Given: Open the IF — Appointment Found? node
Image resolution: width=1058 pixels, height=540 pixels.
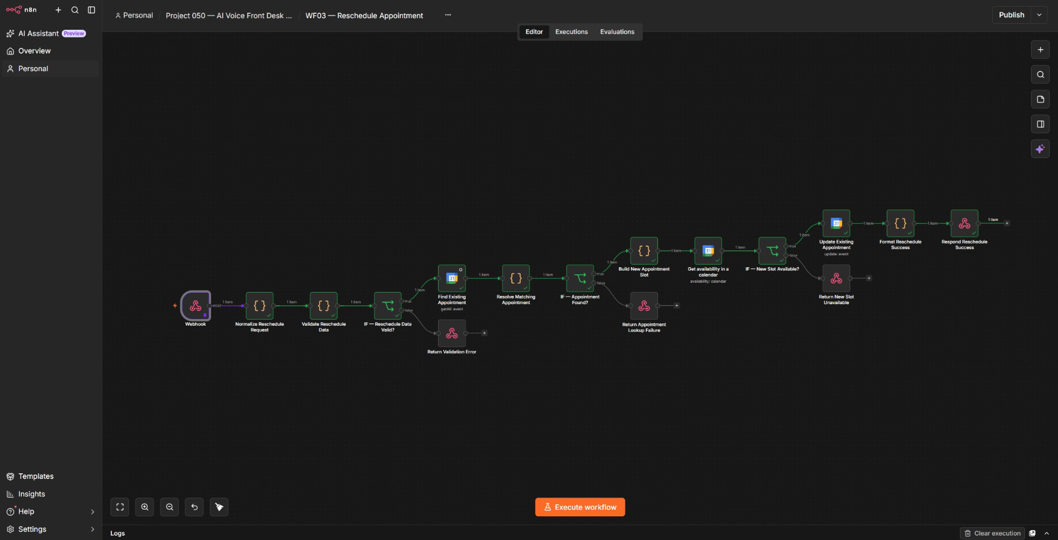Looking at the screenshot, I should tap(580, 278).
